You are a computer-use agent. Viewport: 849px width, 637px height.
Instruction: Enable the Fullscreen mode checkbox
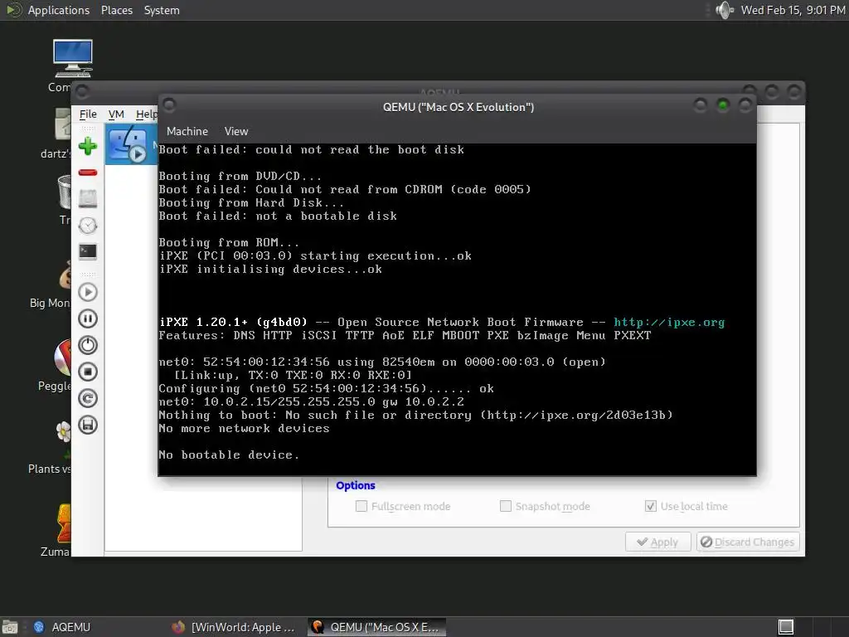361,507
